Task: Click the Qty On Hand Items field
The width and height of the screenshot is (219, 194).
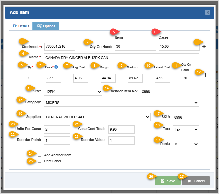Action: coord(135,47)
